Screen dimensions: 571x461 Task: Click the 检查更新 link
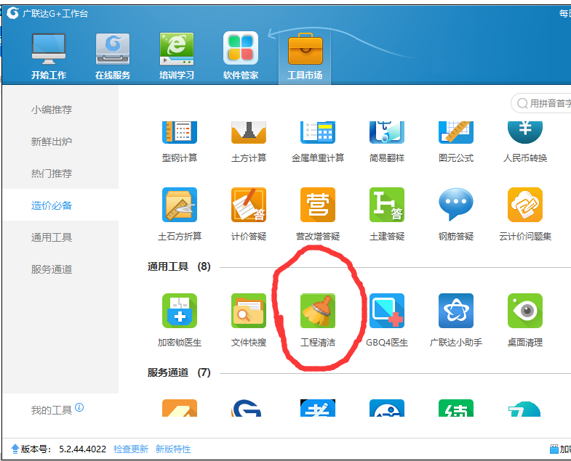click(x=131, y=449)
